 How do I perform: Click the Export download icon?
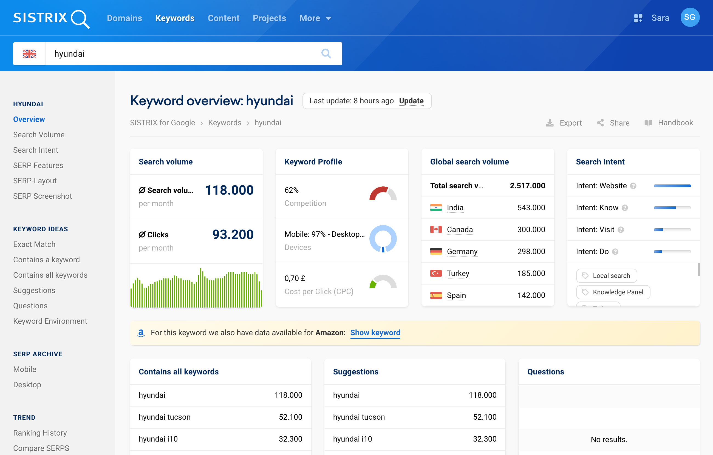[550, 123]
